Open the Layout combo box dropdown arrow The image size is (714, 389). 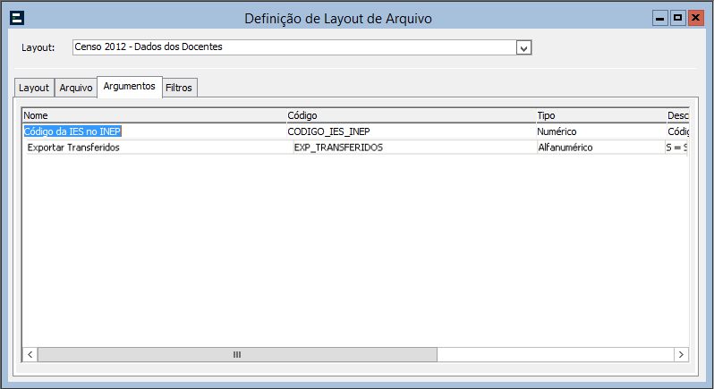click(523, 47)
